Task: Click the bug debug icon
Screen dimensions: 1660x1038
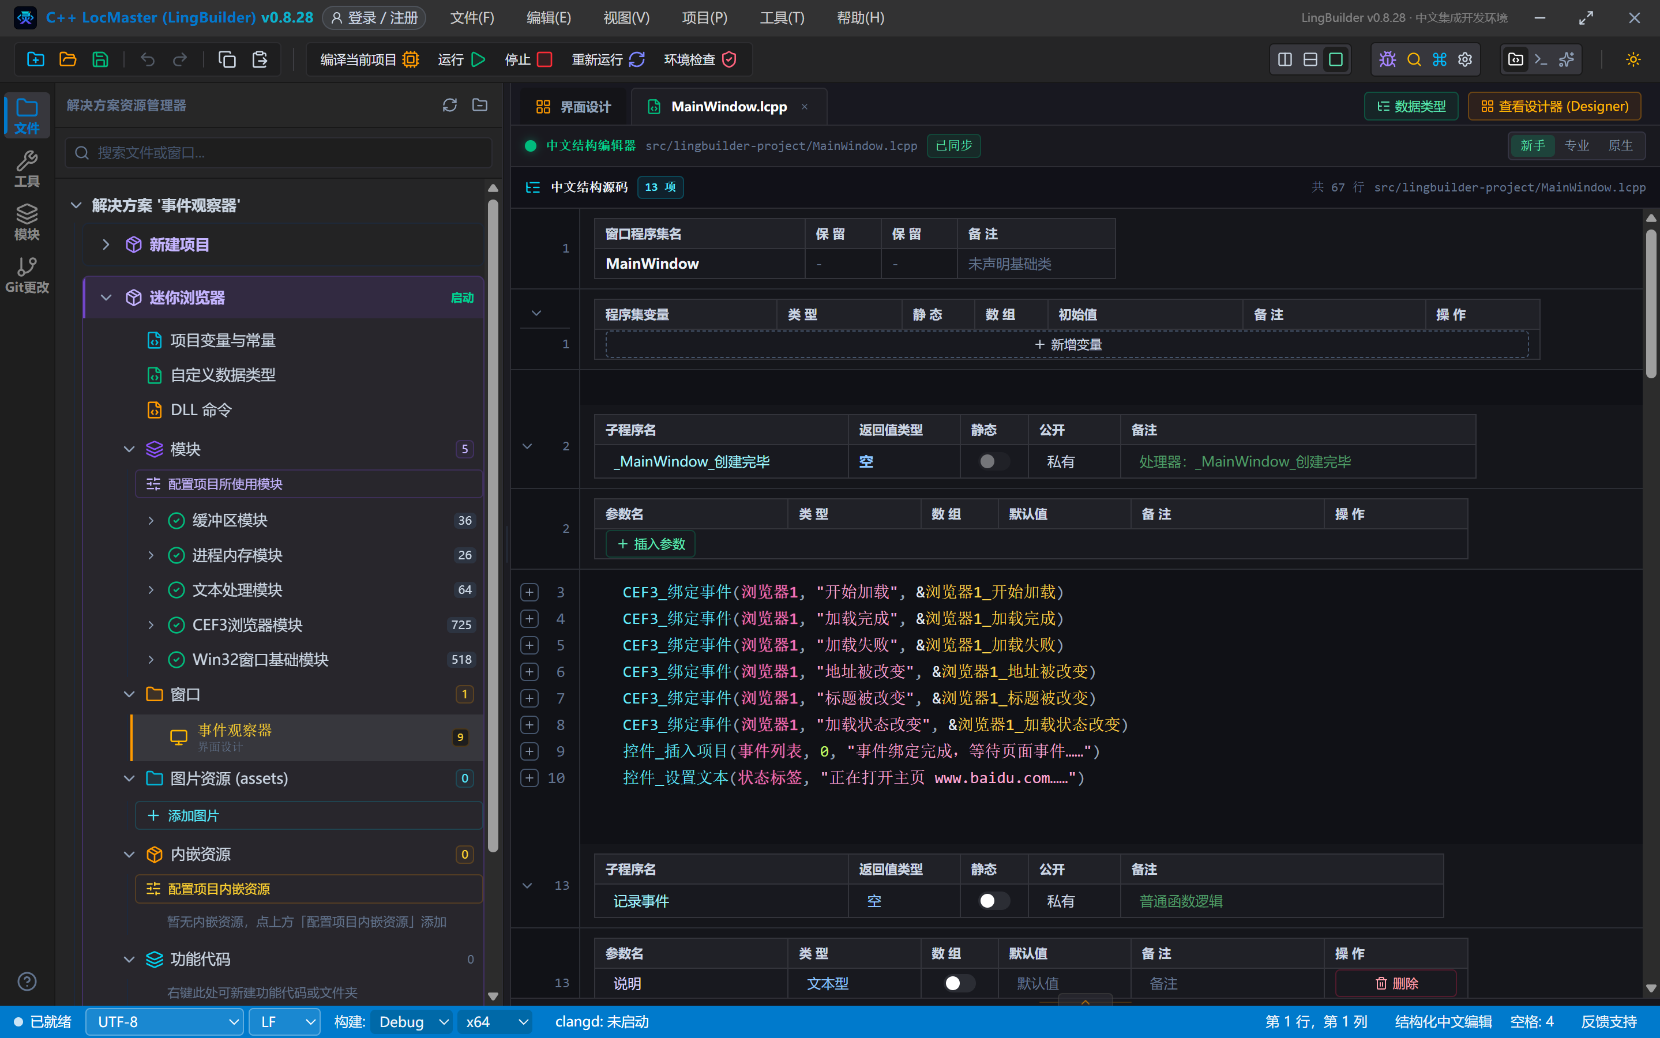Action: (x=1387, y=60)
